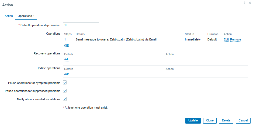
Task: Click the Immediately start-in cell
Action: (x=193, y=39)
